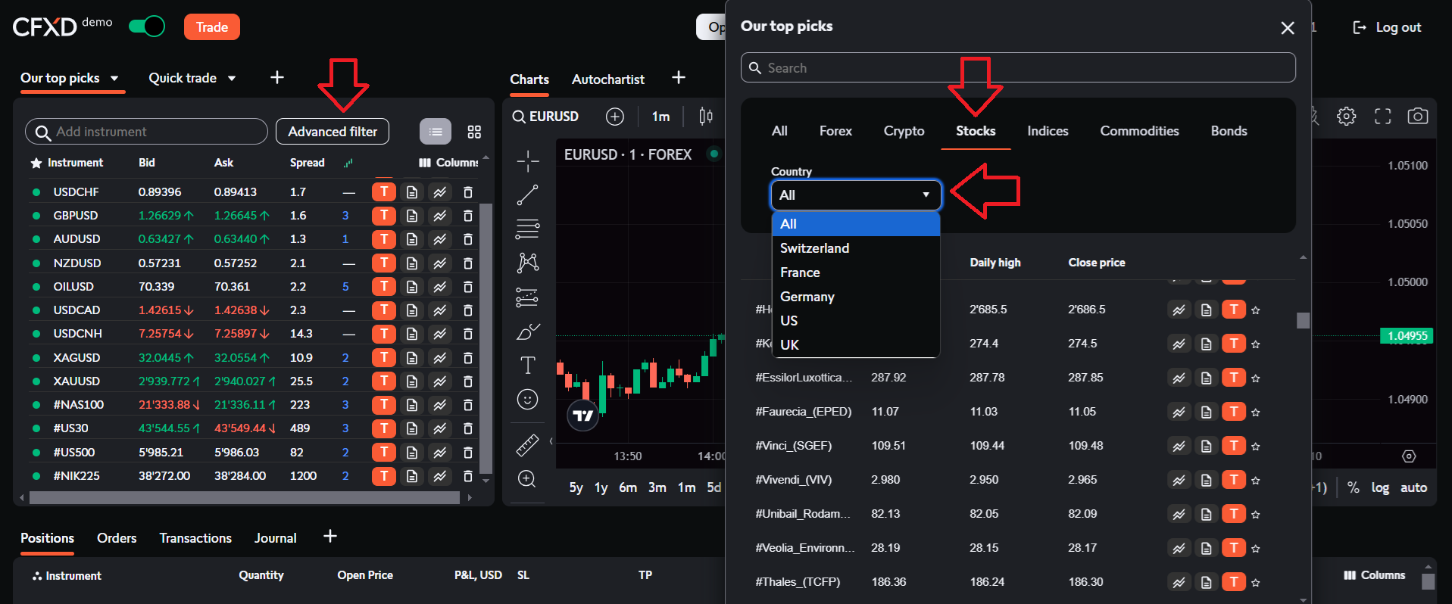
Task: Set chart range to 6m
Action: click(x=628, y=487)
